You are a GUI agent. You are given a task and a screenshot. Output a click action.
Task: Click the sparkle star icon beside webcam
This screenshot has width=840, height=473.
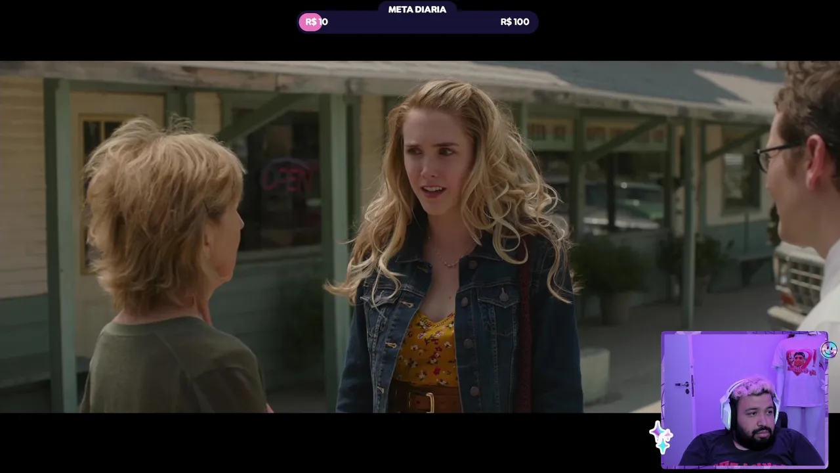tap(661, 438)
